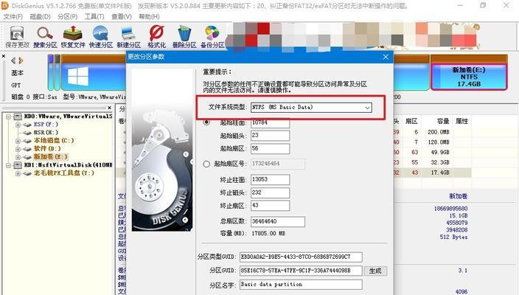Screen dimensions: 519x295
Task: Select MSR (H:) in the disk tree
Action: click(x=46, y=133)
